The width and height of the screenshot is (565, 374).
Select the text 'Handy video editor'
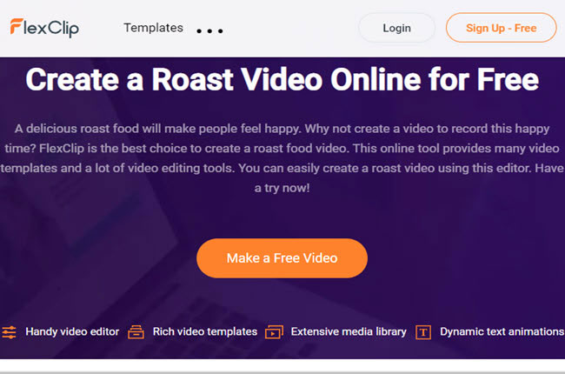pyautogui.click(x=72, y=331)
